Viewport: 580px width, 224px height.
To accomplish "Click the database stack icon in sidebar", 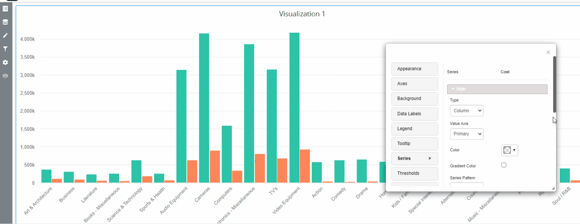I will [x=5, y=22].
